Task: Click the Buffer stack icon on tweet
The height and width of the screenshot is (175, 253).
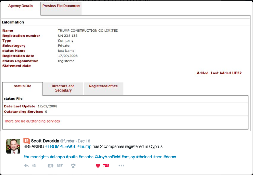Action: coord(73,165)
